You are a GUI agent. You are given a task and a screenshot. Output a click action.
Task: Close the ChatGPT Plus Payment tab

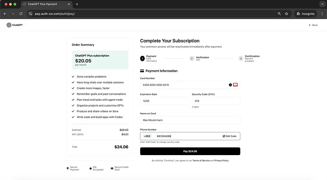[69, 4]
